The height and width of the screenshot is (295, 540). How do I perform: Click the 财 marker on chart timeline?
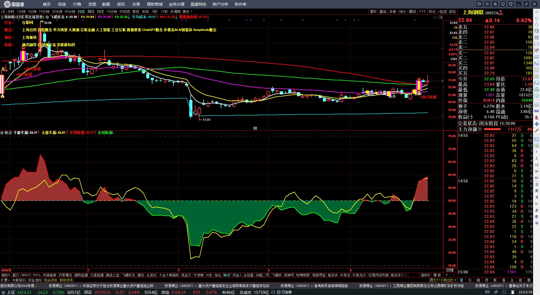255,128
